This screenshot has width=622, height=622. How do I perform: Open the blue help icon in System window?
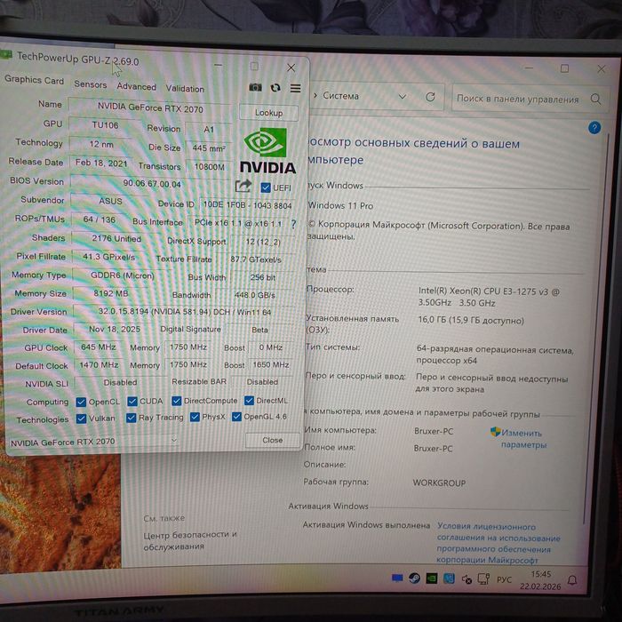pos(594,128)
